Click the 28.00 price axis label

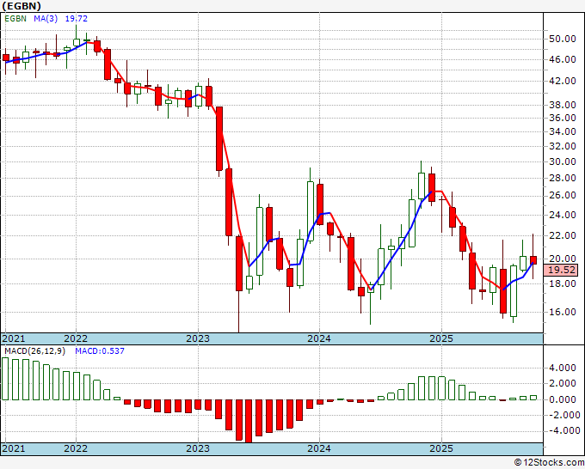point(563,178)
